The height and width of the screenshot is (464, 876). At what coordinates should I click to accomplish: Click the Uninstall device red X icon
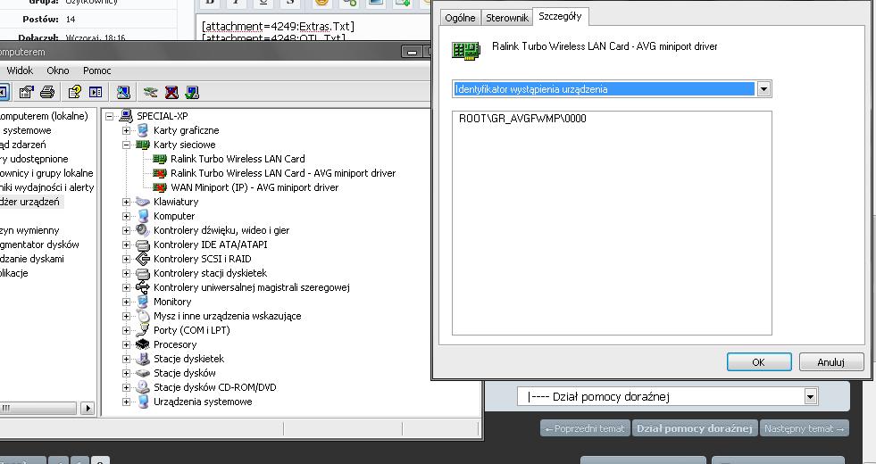pyautogui.click(x=171, y=92)
